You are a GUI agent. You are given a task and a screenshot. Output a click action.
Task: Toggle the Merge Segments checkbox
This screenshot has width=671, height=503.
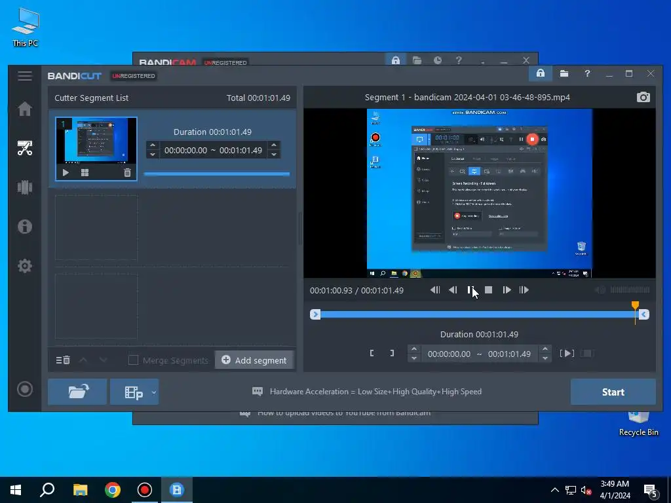tap(133, 360)
